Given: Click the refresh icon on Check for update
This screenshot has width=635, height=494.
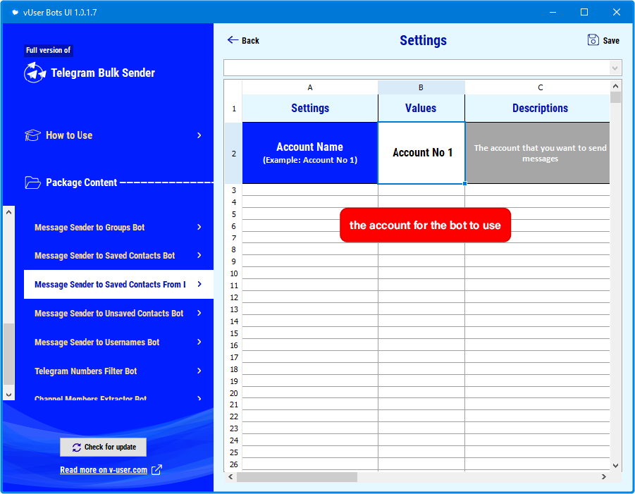Looking at the screenshot, I should coord(77,447).
